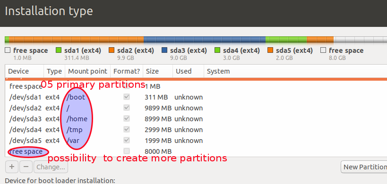Sort by the Mount point column header
This screenshot has width=387, height=184.
pos(87,71)
